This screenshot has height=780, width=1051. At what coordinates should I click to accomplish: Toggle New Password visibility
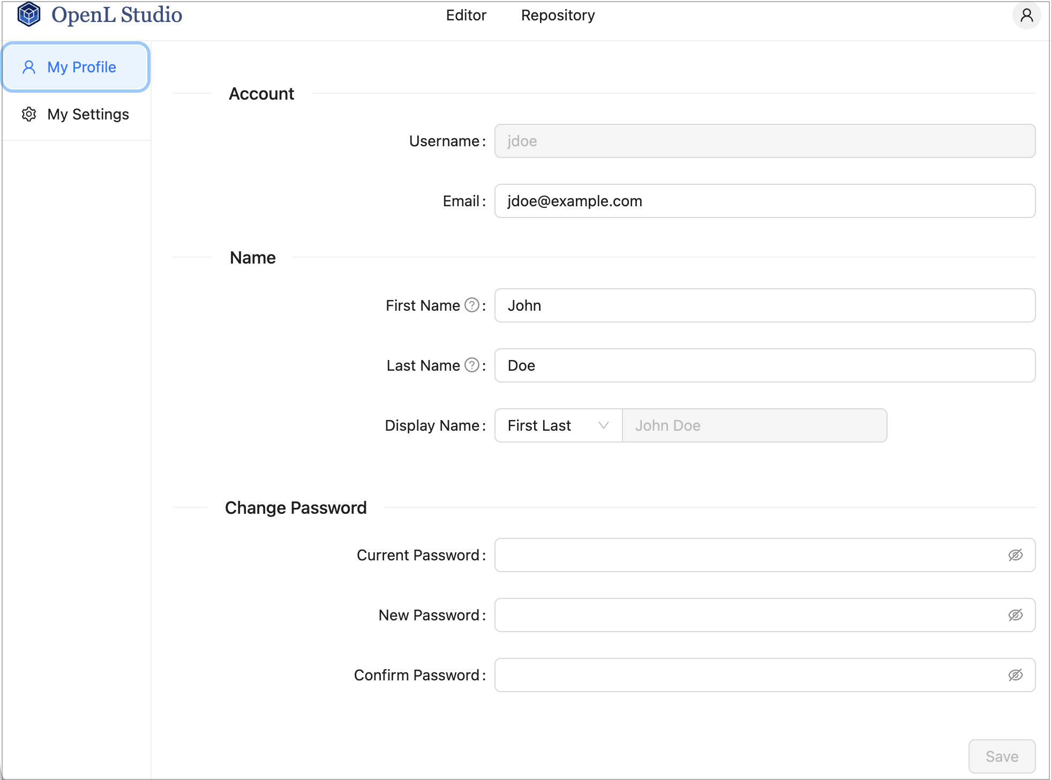[1015, 615]
